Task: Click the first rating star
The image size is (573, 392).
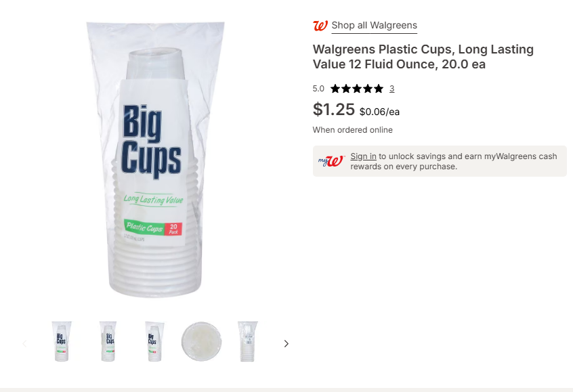Action: tap(335, 89)
